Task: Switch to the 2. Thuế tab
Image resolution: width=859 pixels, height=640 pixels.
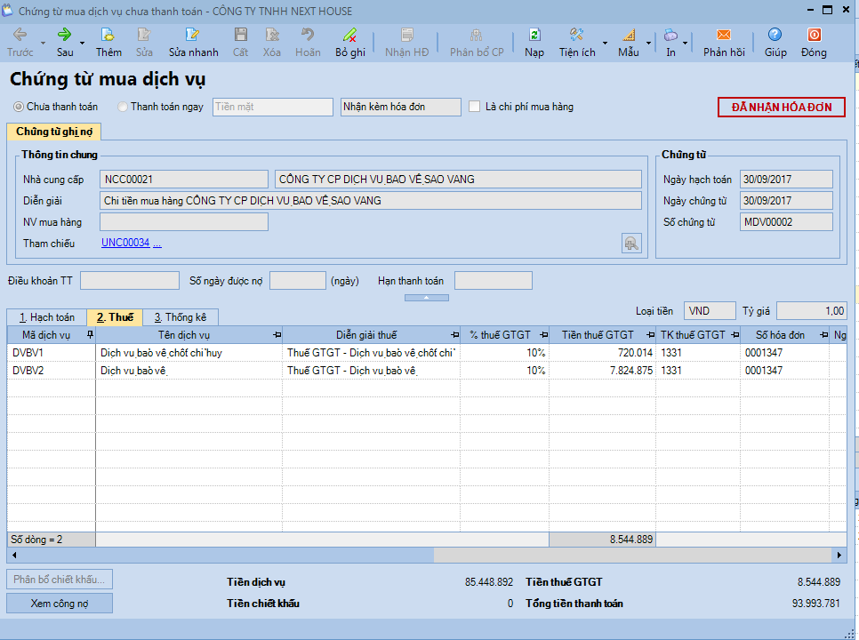Action: point(115,317)
